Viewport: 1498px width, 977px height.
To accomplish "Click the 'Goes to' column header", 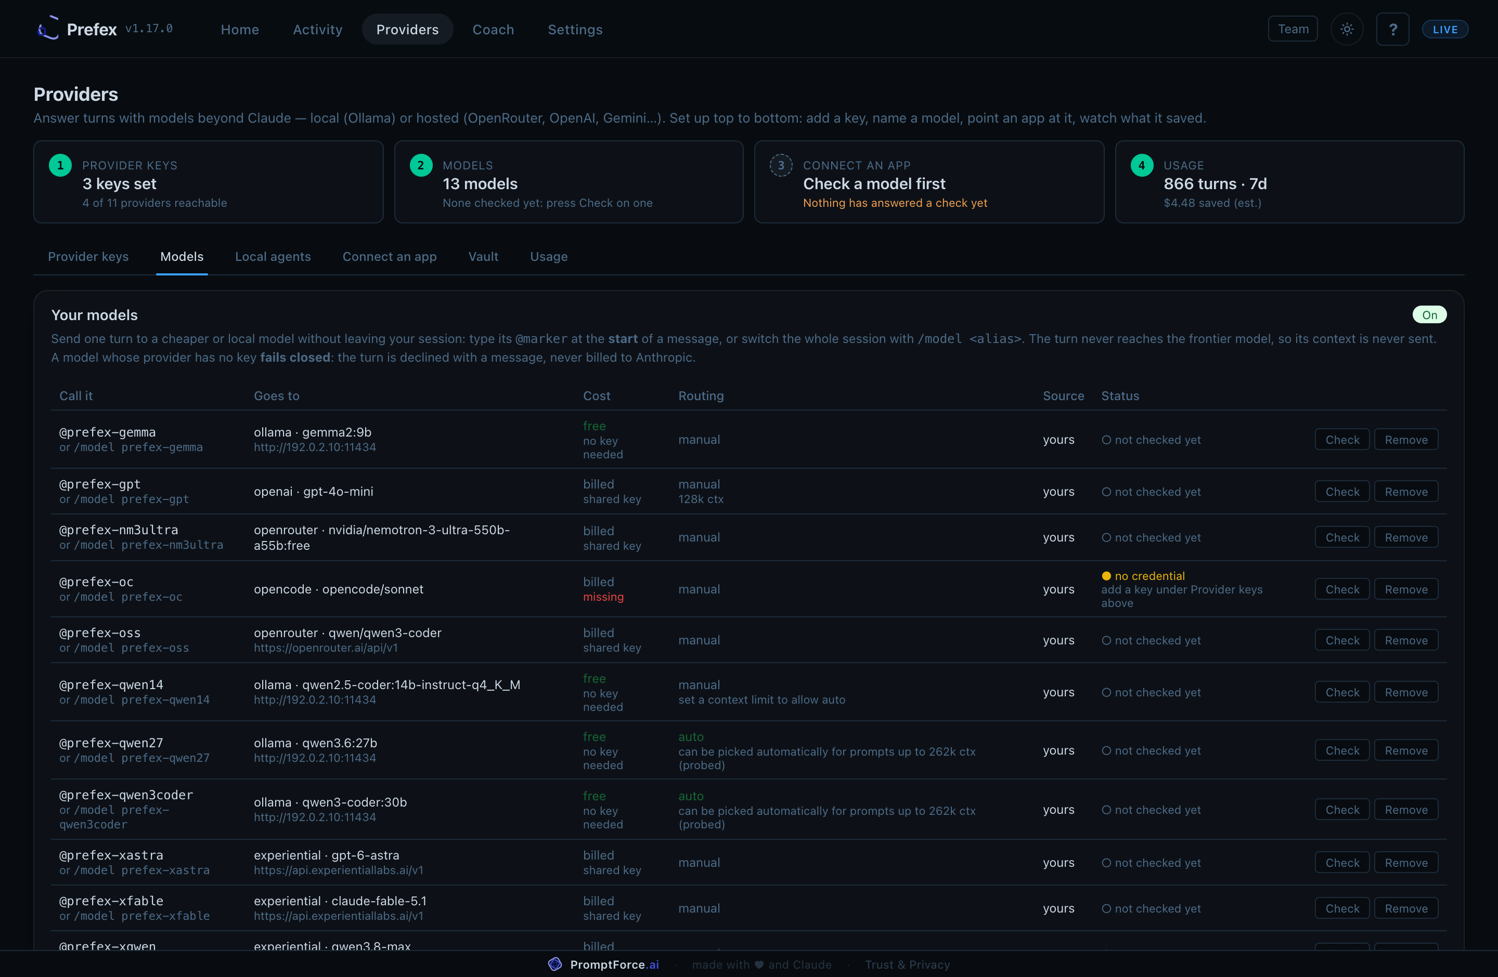I will point(276,395).
